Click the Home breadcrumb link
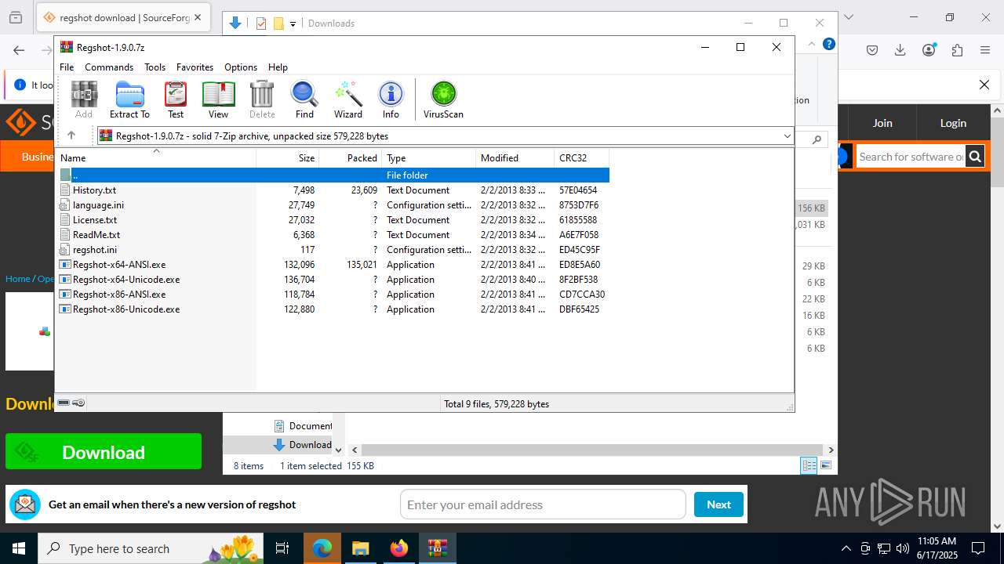The height and width of the screenshot is (564, 1004). tap(17, 278)
